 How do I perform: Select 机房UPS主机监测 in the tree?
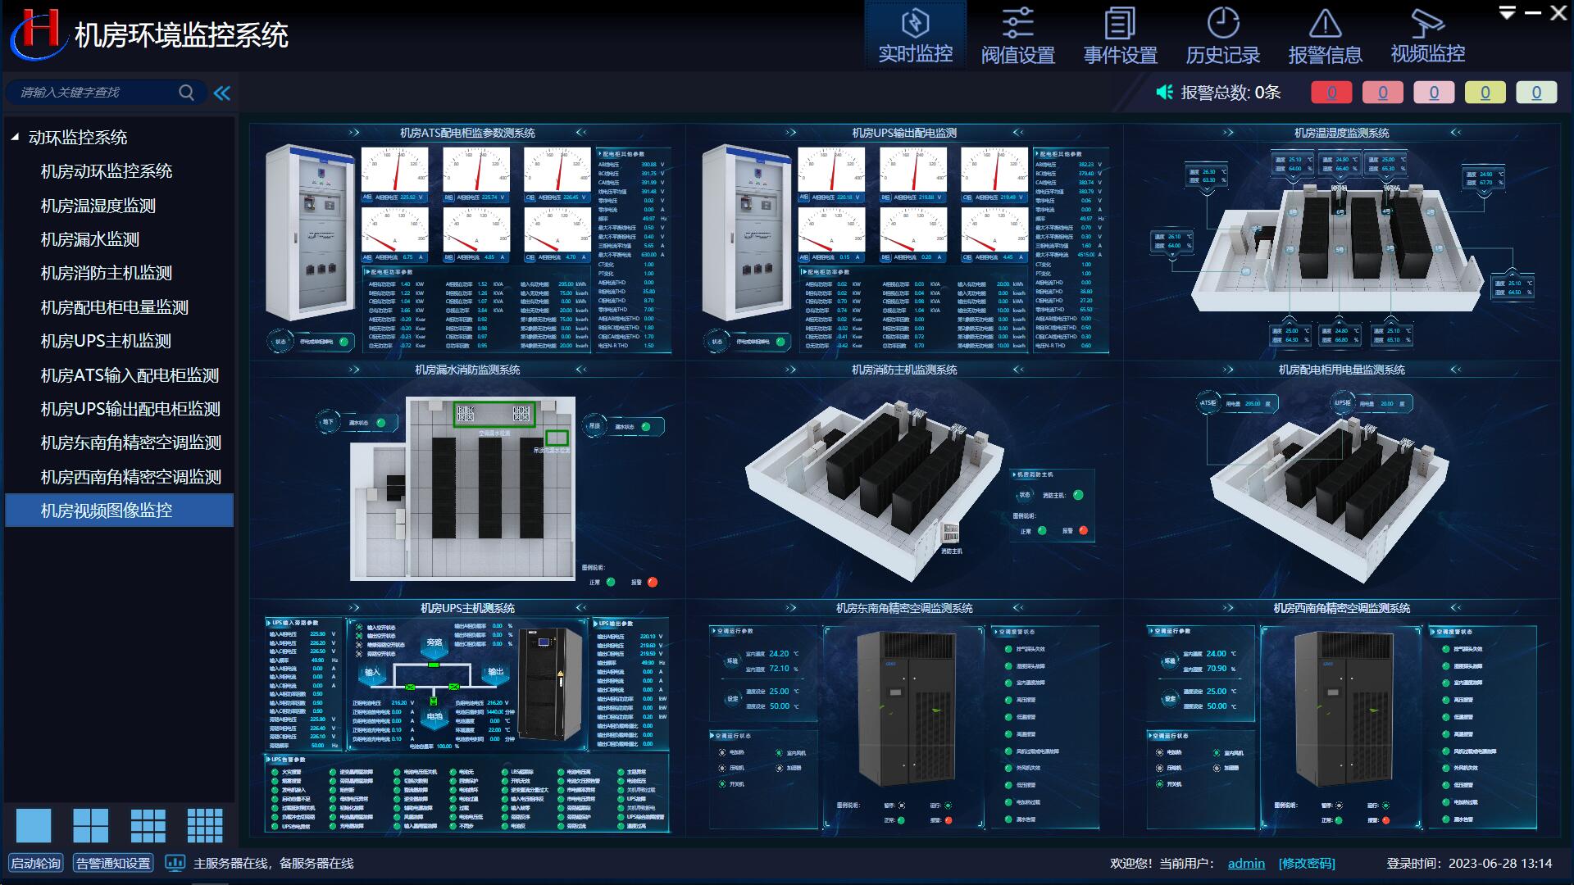(106, 341)
